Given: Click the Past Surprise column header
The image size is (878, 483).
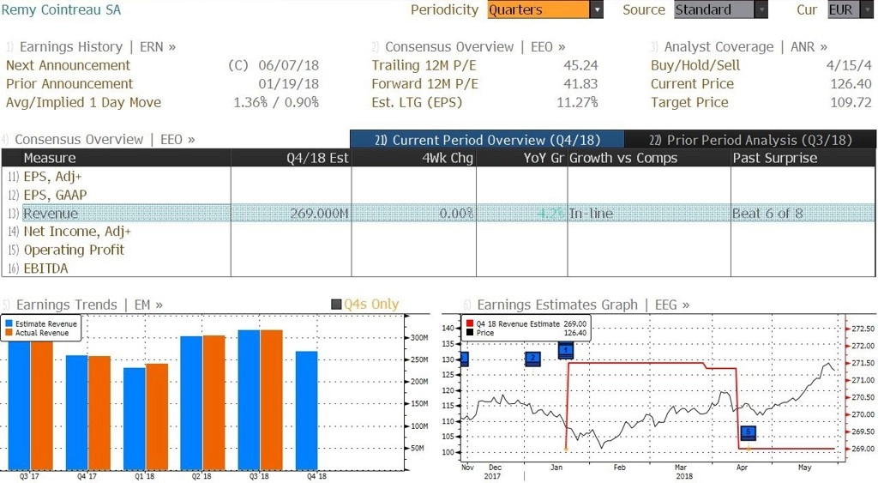Looking at the screenshot, I should (x=803, y=158).
